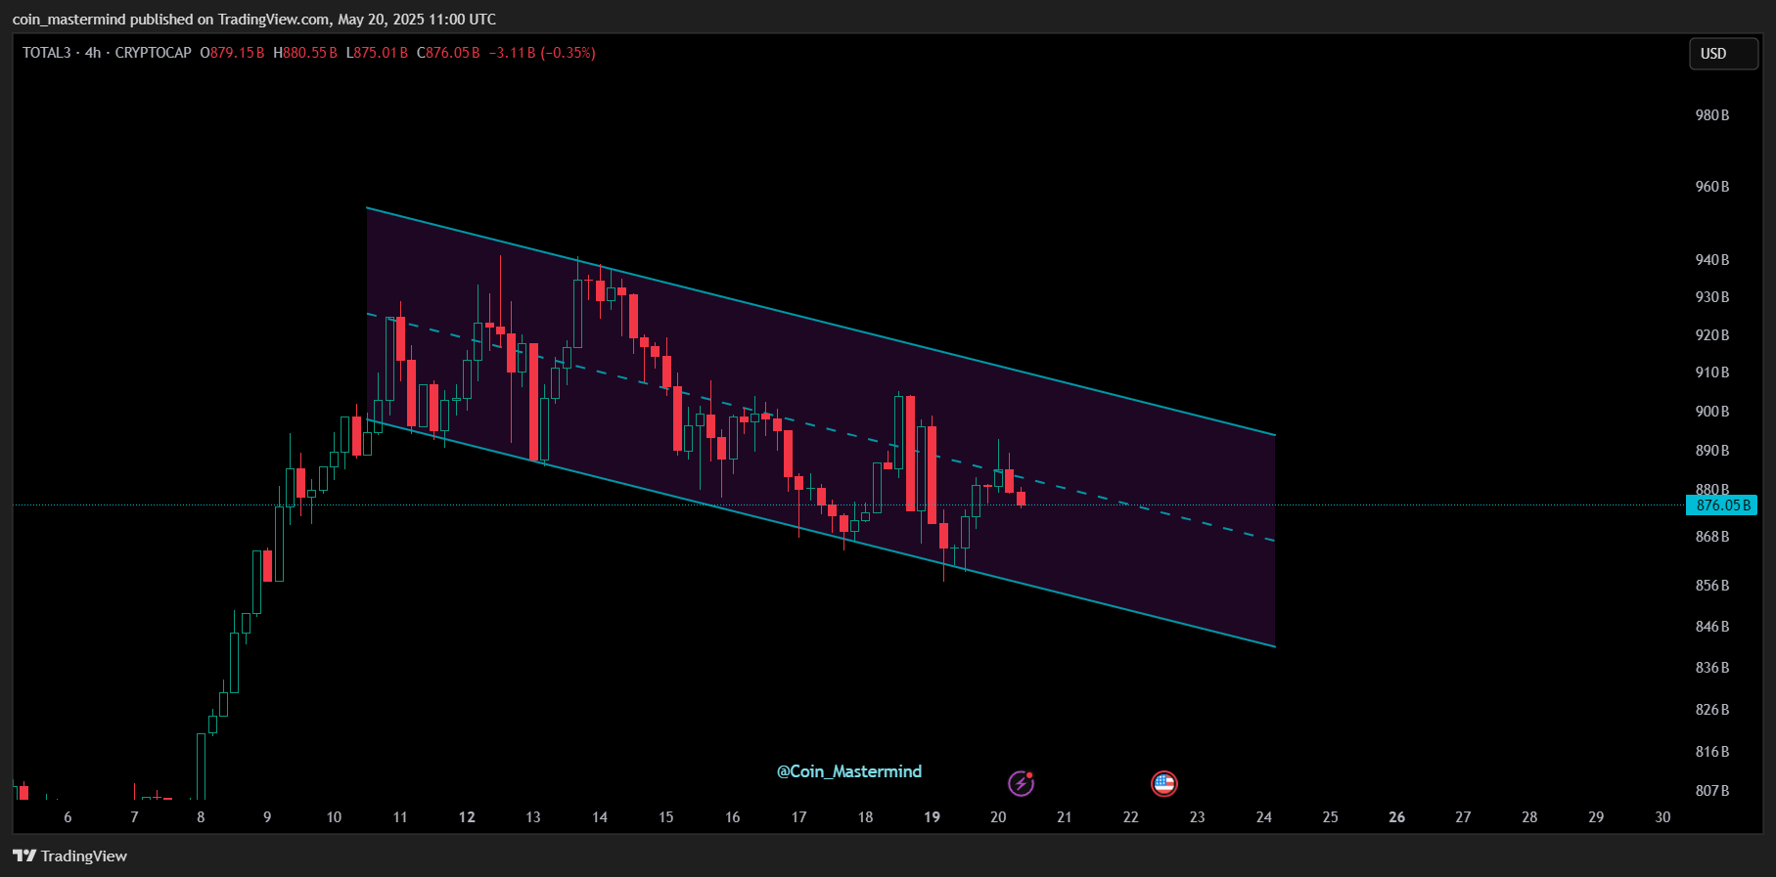The image size is (1776, 877).
Task: Click the 826B price axis label
Action: [x=1712, y=710]
